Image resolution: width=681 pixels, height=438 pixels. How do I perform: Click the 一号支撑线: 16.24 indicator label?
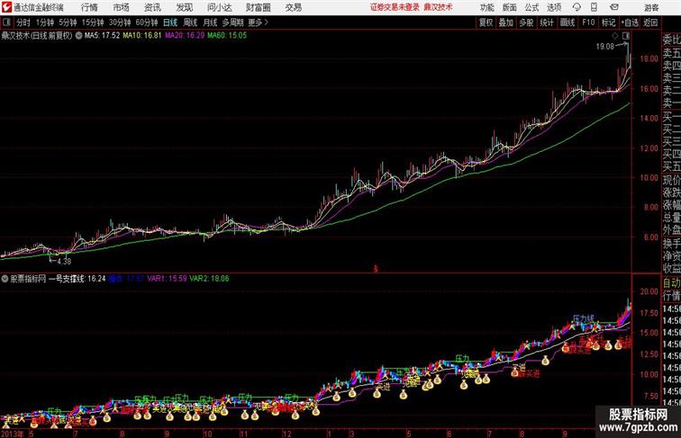77,279
